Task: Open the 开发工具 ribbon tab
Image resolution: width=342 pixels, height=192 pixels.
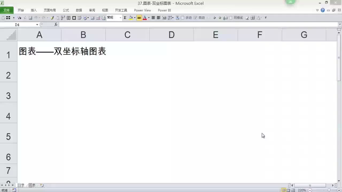Action: tap(121, 10)
